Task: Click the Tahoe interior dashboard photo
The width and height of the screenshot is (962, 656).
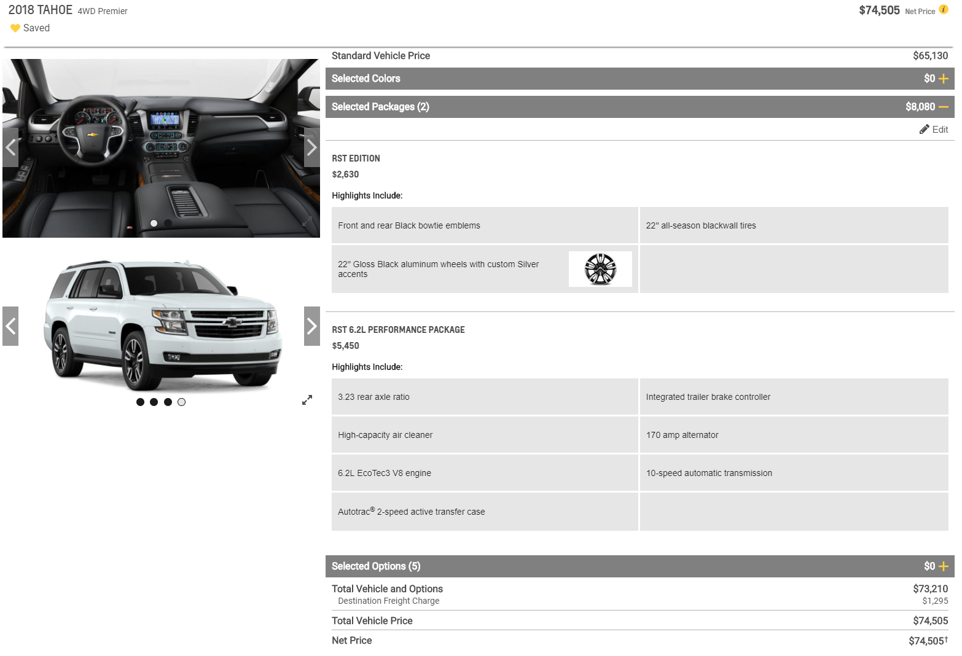Action: (161, 148)
